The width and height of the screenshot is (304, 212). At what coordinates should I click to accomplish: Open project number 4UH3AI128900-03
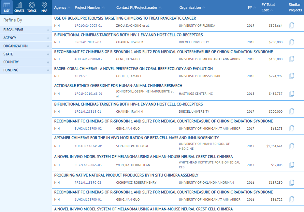coord(88,59)
